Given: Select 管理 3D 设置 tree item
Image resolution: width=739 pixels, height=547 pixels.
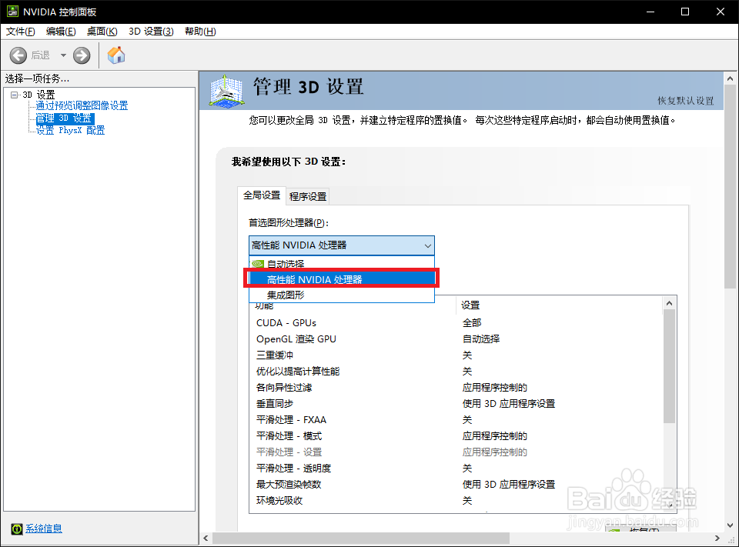Looking at the screenshot, I should (65, 118).
